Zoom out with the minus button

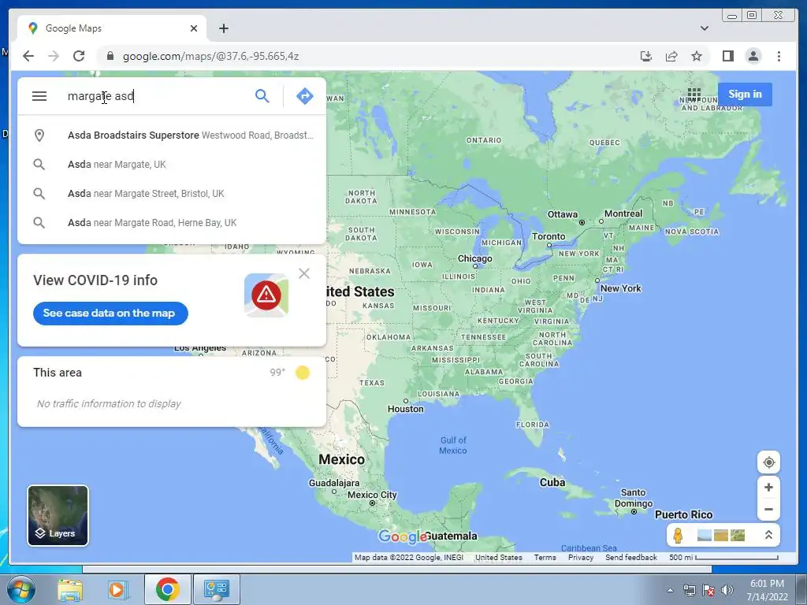point(768,510)
